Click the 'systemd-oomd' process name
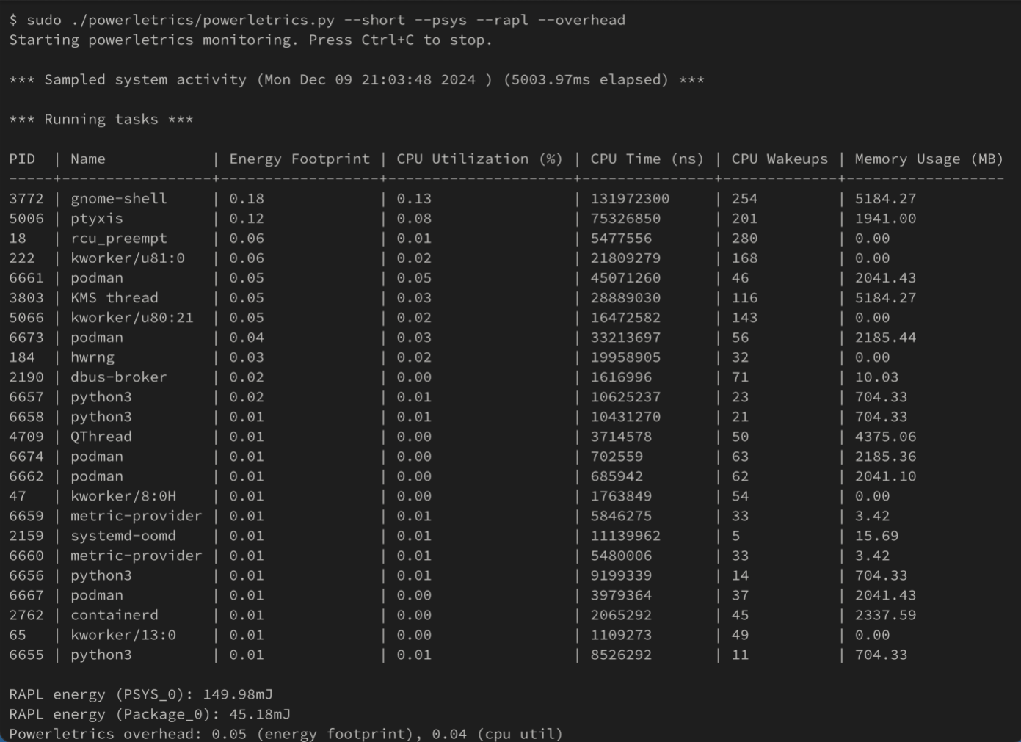 [123, 535]
